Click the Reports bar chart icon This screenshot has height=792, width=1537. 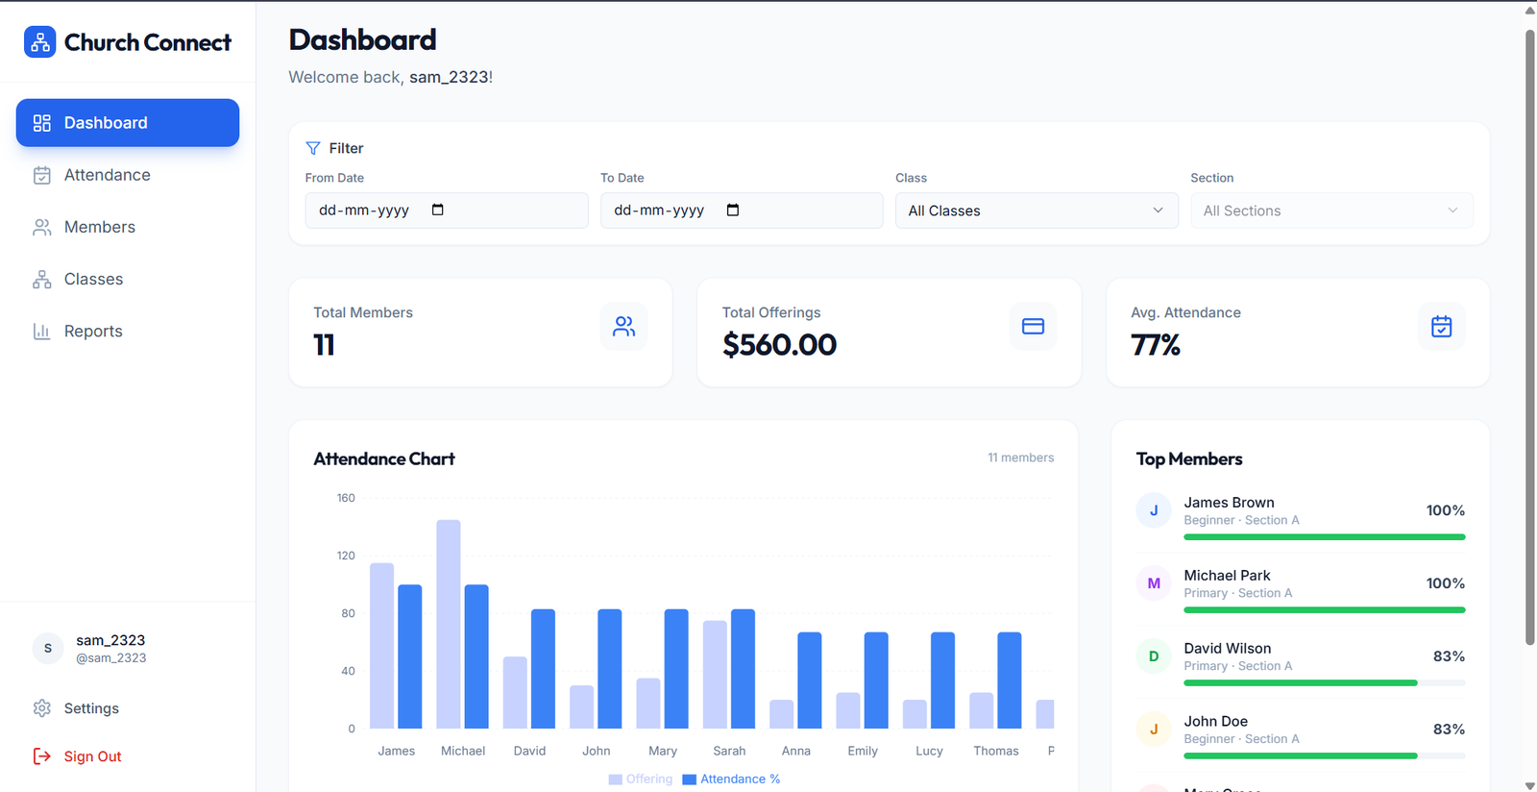[41, 331]
